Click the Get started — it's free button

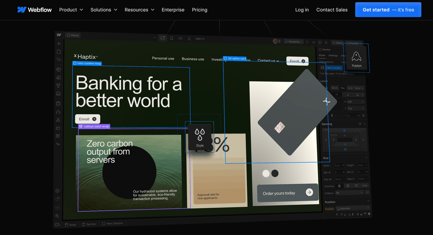(388, 10)
